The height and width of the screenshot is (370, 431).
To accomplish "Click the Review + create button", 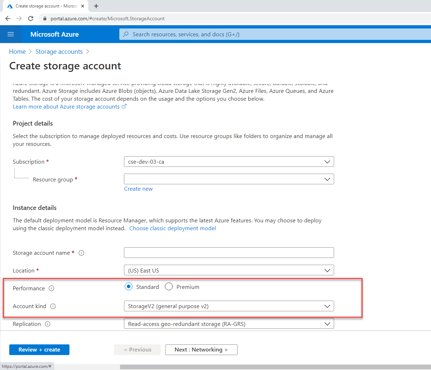I will [39, 350].
